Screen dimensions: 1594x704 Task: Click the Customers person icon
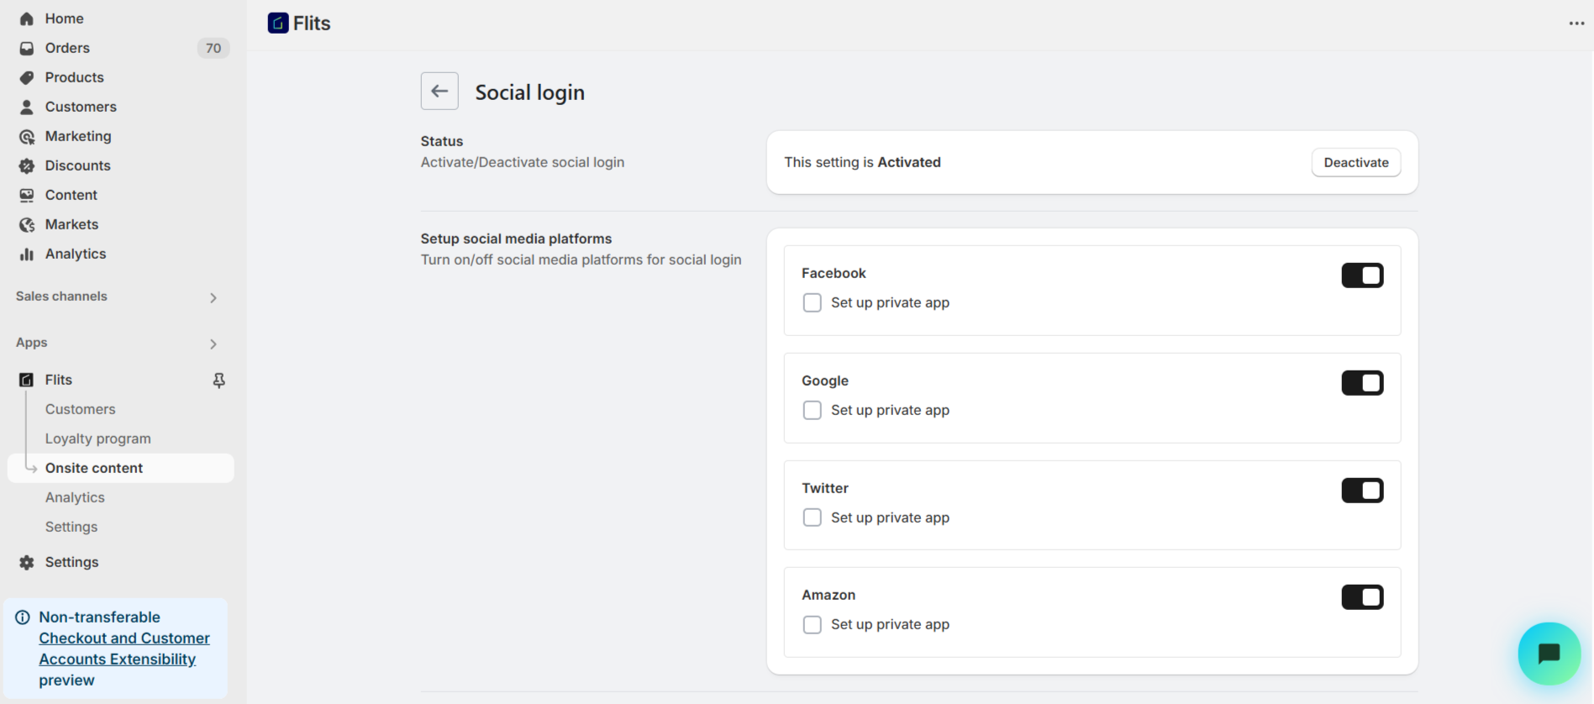point(27,107)
